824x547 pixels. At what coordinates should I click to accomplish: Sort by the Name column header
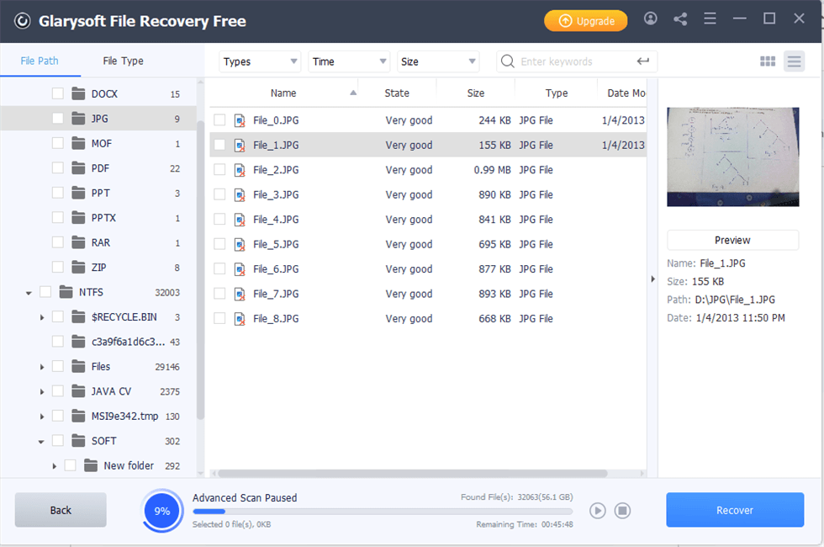283,93
